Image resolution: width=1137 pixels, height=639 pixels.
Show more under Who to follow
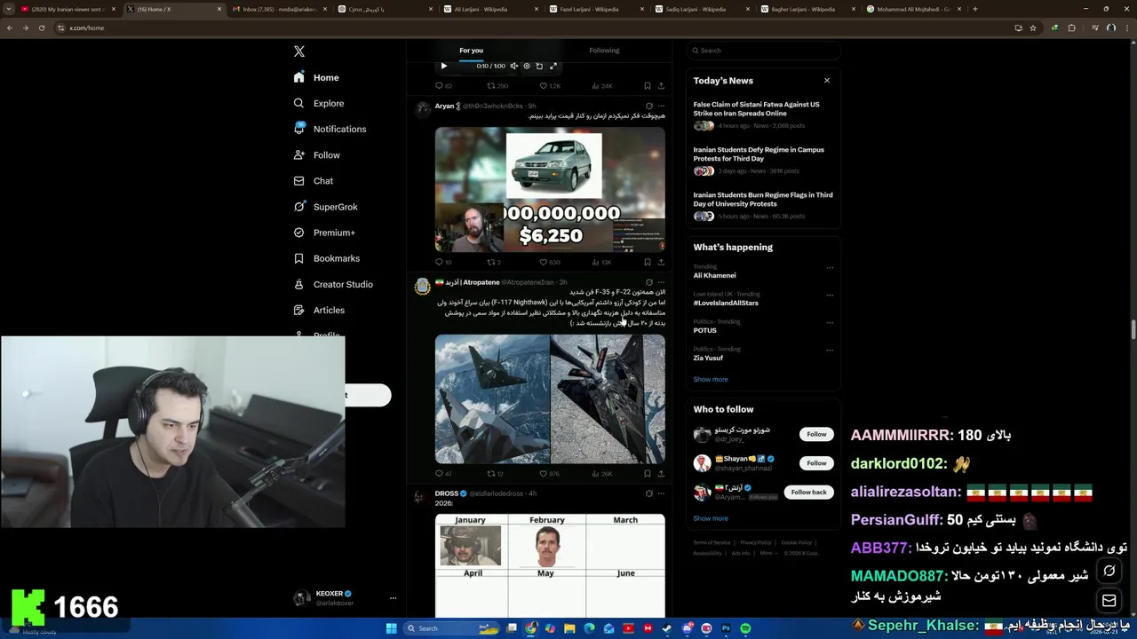[x=711, y=518]
